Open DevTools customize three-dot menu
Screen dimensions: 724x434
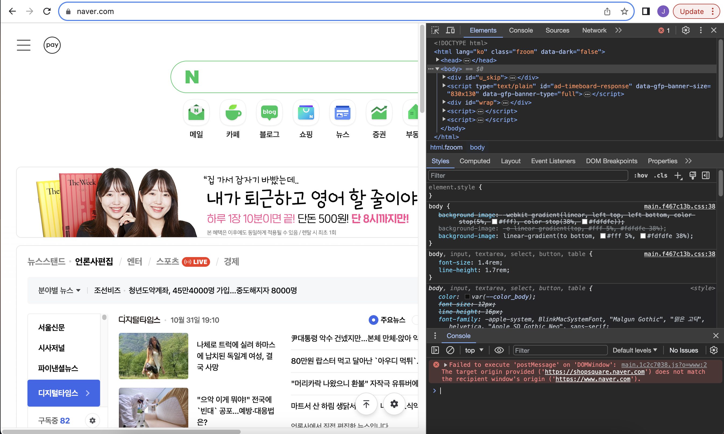[x=701, y=30]
